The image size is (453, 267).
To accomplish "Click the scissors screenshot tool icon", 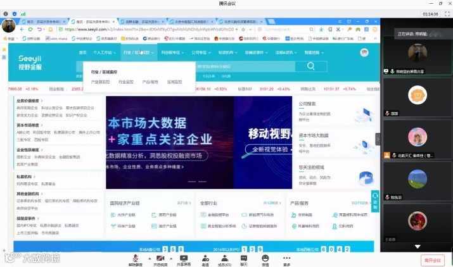I will pyautogui.click(x=338, y=30).
